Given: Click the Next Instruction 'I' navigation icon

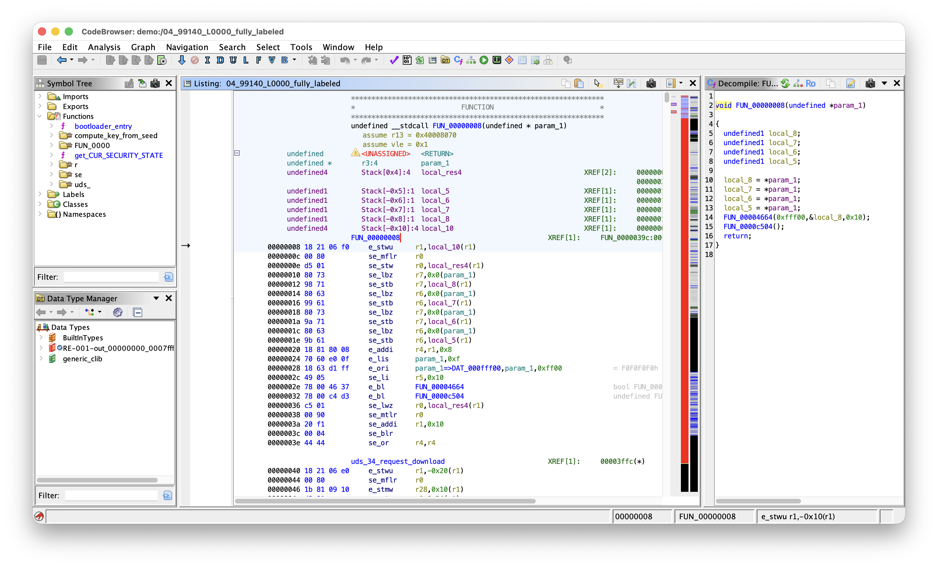Looking at the screenshot, I should [208, 60].
